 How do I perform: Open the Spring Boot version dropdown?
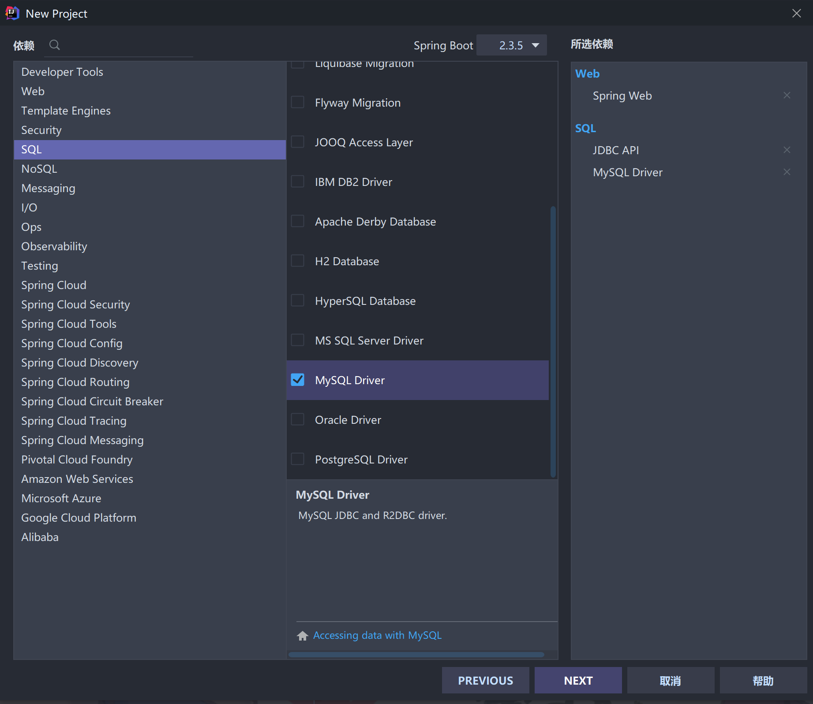[512, 45]
